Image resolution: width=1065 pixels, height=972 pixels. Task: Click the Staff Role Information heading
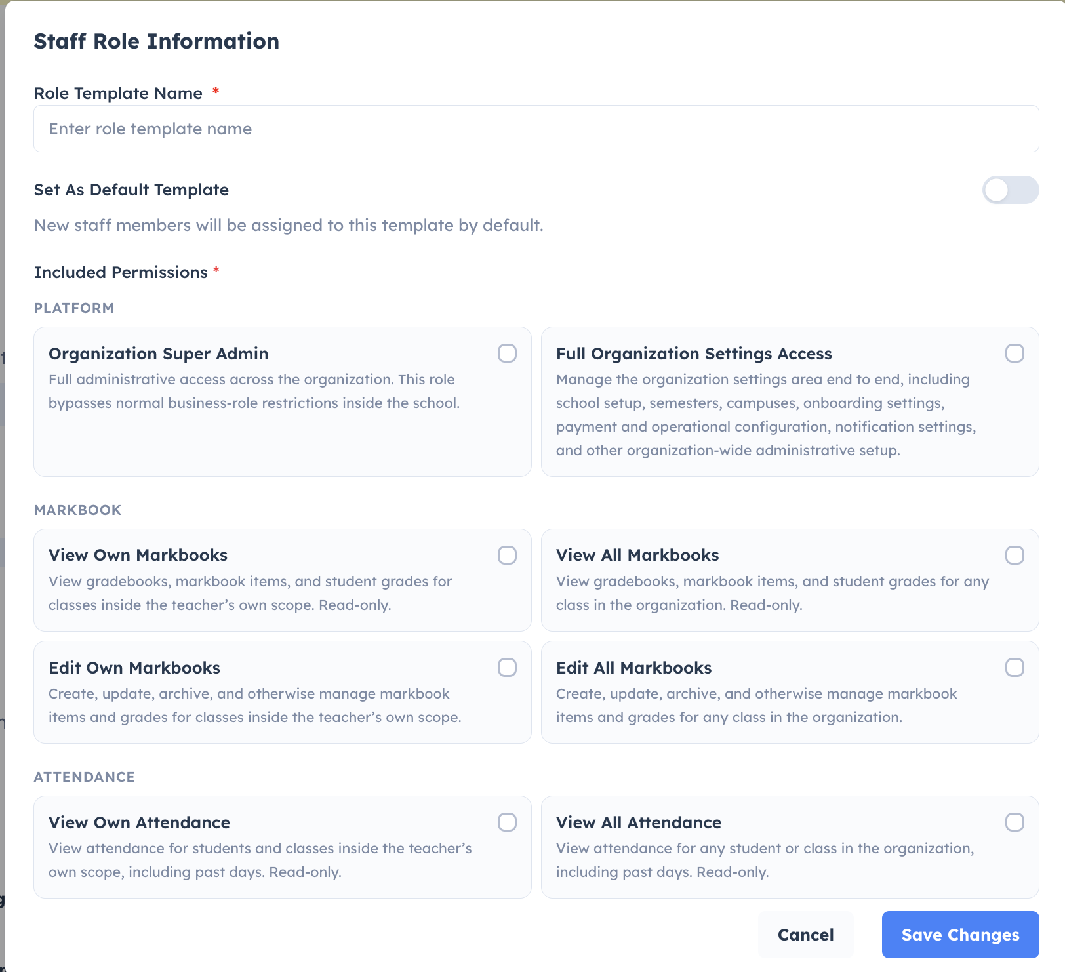(x=157, y=41)
